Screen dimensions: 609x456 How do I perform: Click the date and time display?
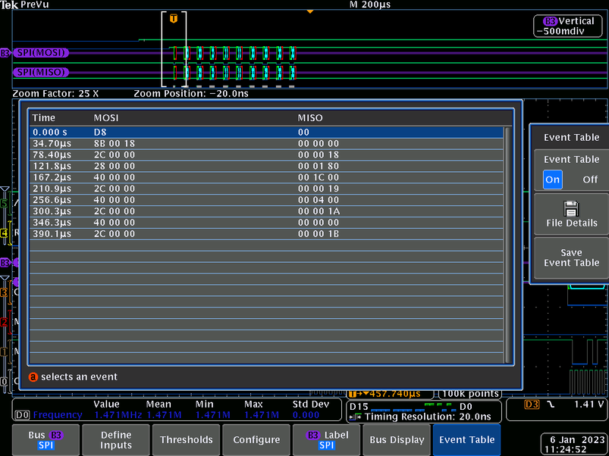click(x=574, y=445)
